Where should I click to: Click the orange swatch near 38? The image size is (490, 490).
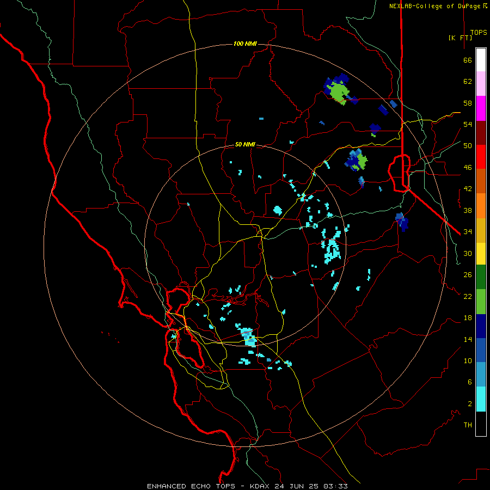coord(481,206)
